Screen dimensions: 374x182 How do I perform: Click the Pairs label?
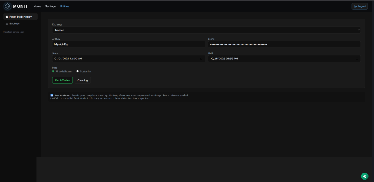coord(55,67)
